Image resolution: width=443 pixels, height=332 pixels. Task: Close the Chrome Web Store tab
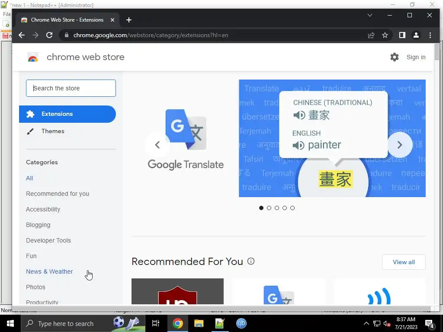(112, 20)
